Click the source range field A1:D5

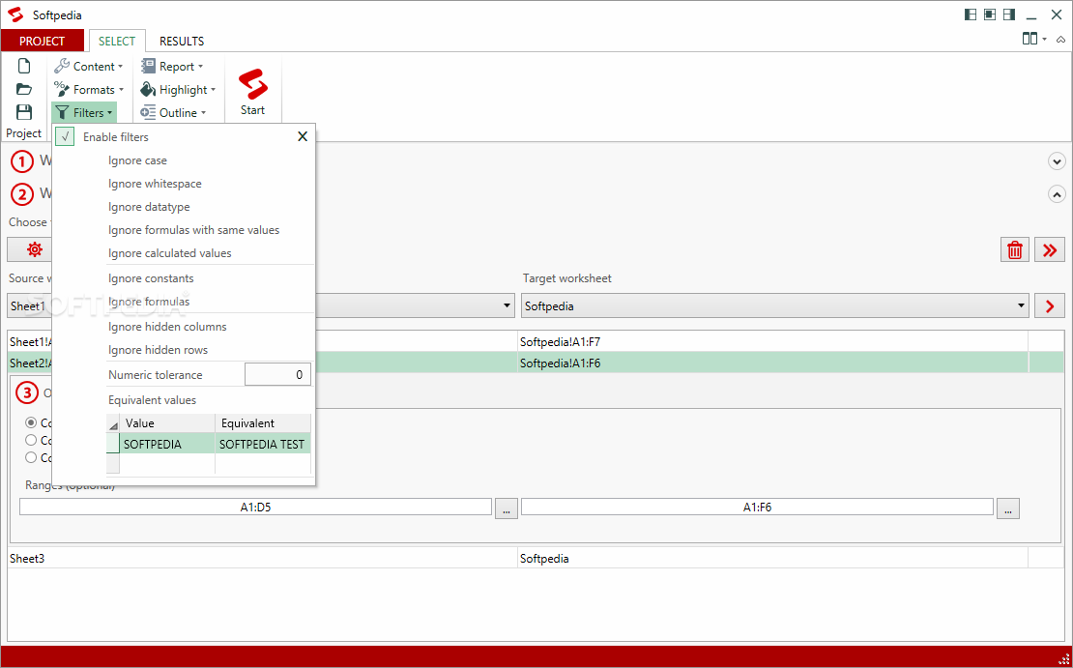coord(255,508)
